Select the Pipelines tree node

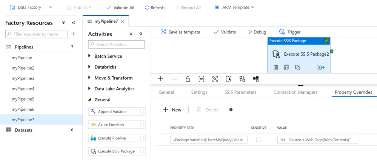click(41, 47)
